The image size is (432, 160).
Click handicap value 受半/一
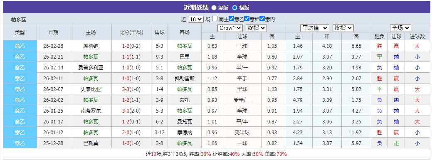coord(242,100)
